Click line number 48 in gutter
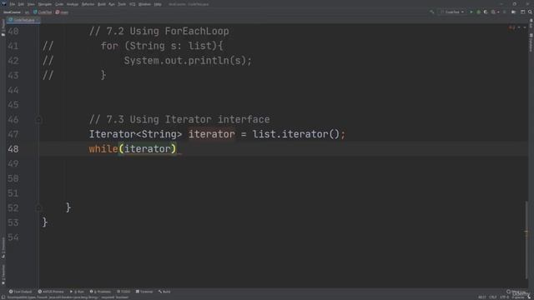534x300 pixels. (13, 149)
